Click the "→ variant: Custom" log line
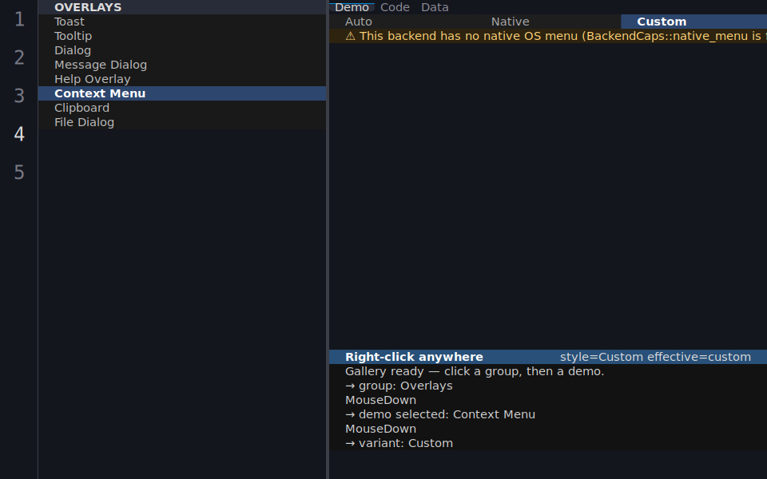767x479 pixels. [548, 443]
